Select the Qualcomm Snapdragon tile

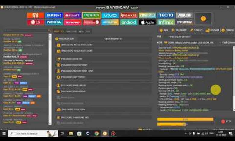pyautogui.click(x=91, y=22)
